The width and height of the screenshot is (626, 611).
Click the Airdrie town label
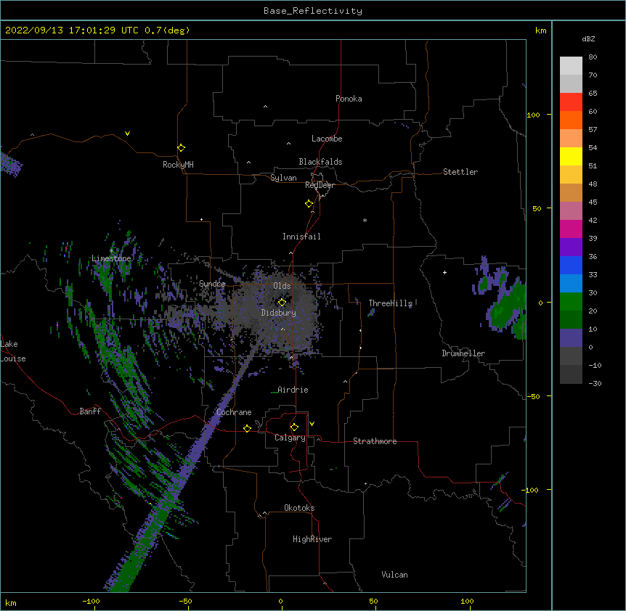293,390
